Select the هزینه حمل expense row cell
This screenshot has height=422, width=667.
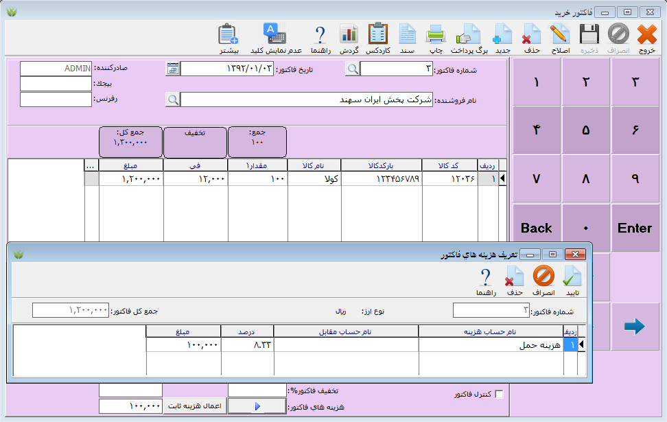[491, 346]
